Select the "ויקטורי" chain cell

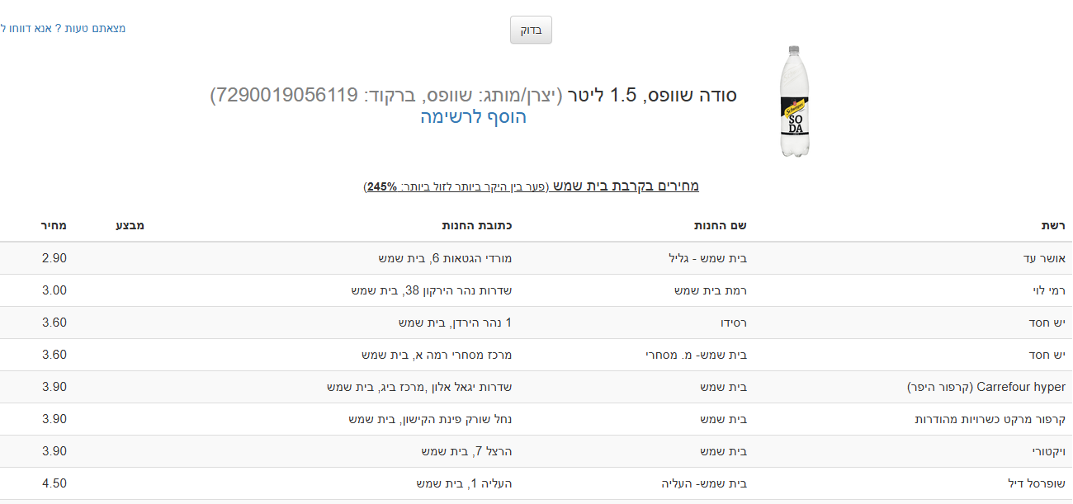point(1047,451)
